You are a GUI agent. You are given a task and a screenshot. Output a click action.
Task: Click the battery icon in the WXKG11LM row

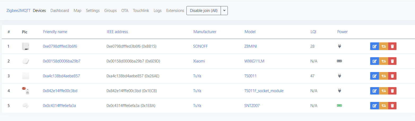[339, 61]
